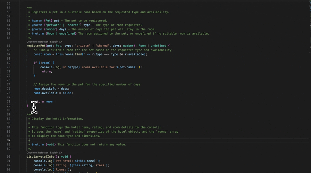Screen dimensions: 311x173
Task: Click 'this.rooms.find' call on line 67
Action: [69, 54]
